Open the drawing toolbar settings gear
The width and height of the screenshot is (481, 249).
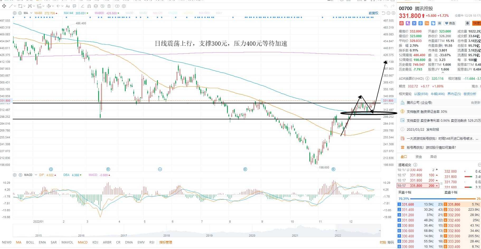click(x=124, y=6)
